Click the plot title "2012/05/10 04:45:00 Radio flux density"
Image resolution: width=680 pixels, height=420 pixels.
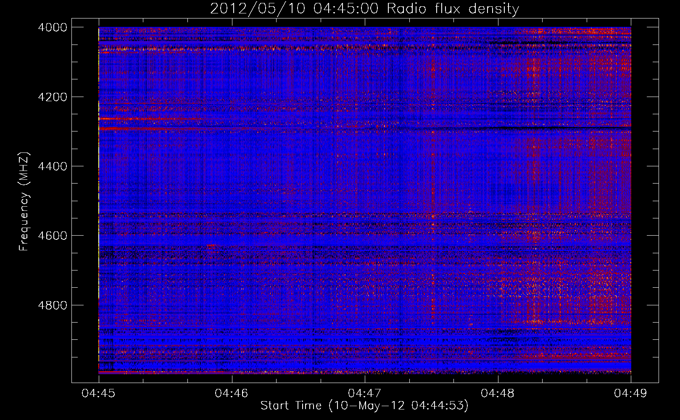pyautogui.click(x=365, y=8)
